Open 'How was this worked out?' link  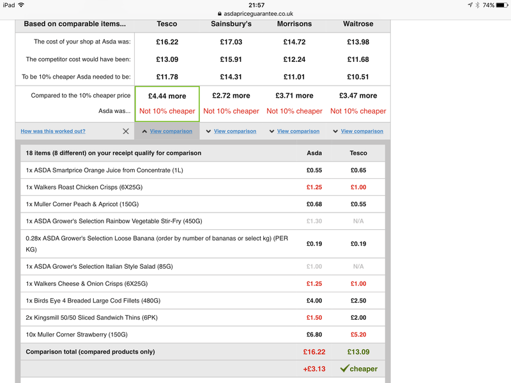[53, 131]
